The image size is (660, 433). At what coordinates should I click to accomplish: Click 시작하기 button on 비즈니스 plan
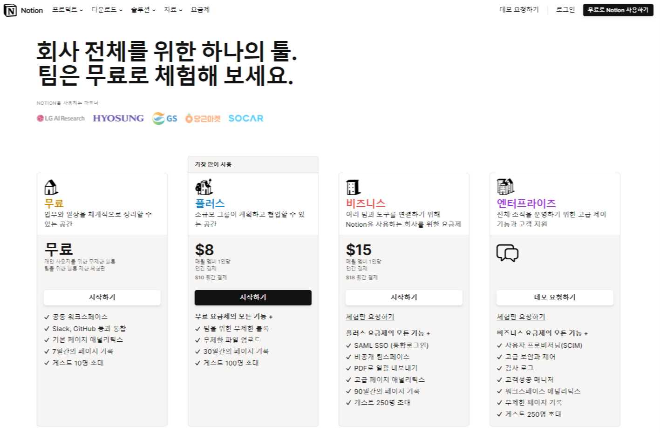pyautogui.click(x=404, y=298)
